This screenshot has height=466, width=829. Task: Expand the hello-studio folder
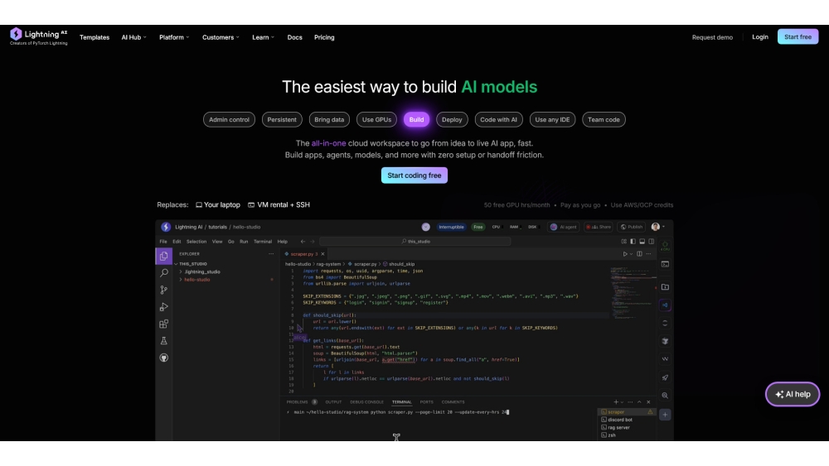[195, 280]
